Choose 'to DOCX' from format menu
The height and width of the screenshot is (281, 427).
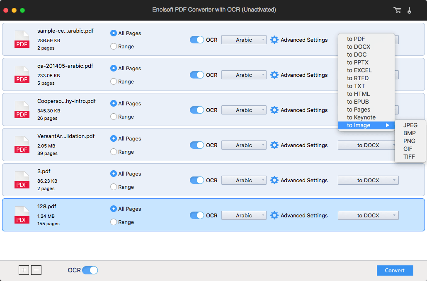point(366,47)
